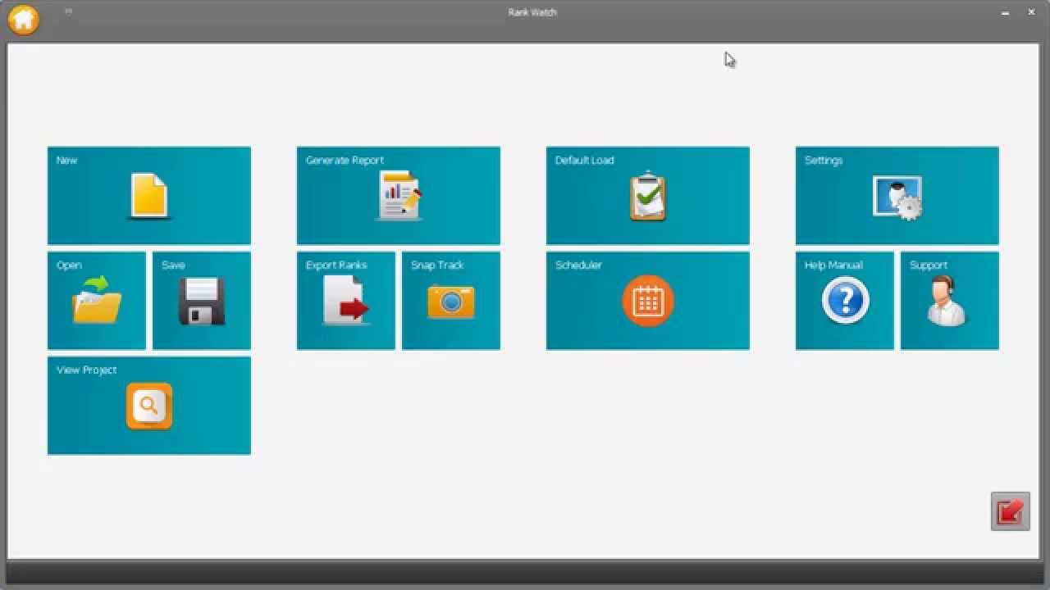Image resolution: width=1050 pixels, height=590 pixels.
Task: Create a project with the New tile
Action: 149,196
